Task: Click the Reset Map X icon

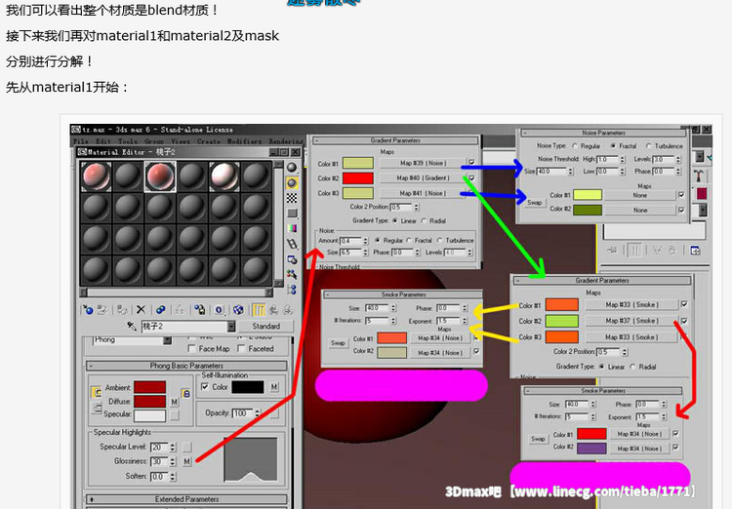Action: pyautogui.click(x=141, y=310)
